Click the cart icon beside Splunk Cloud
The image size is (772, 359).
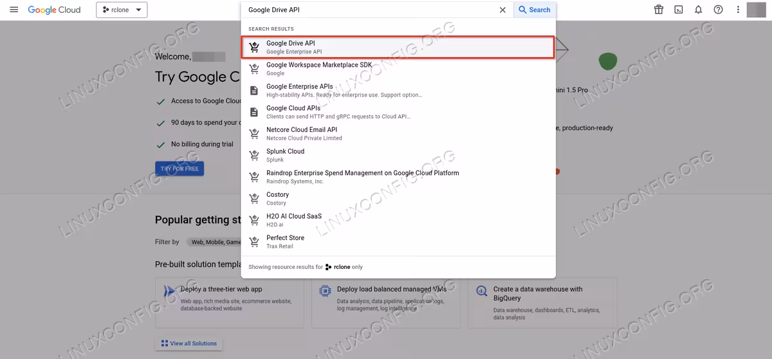(254, 155)
